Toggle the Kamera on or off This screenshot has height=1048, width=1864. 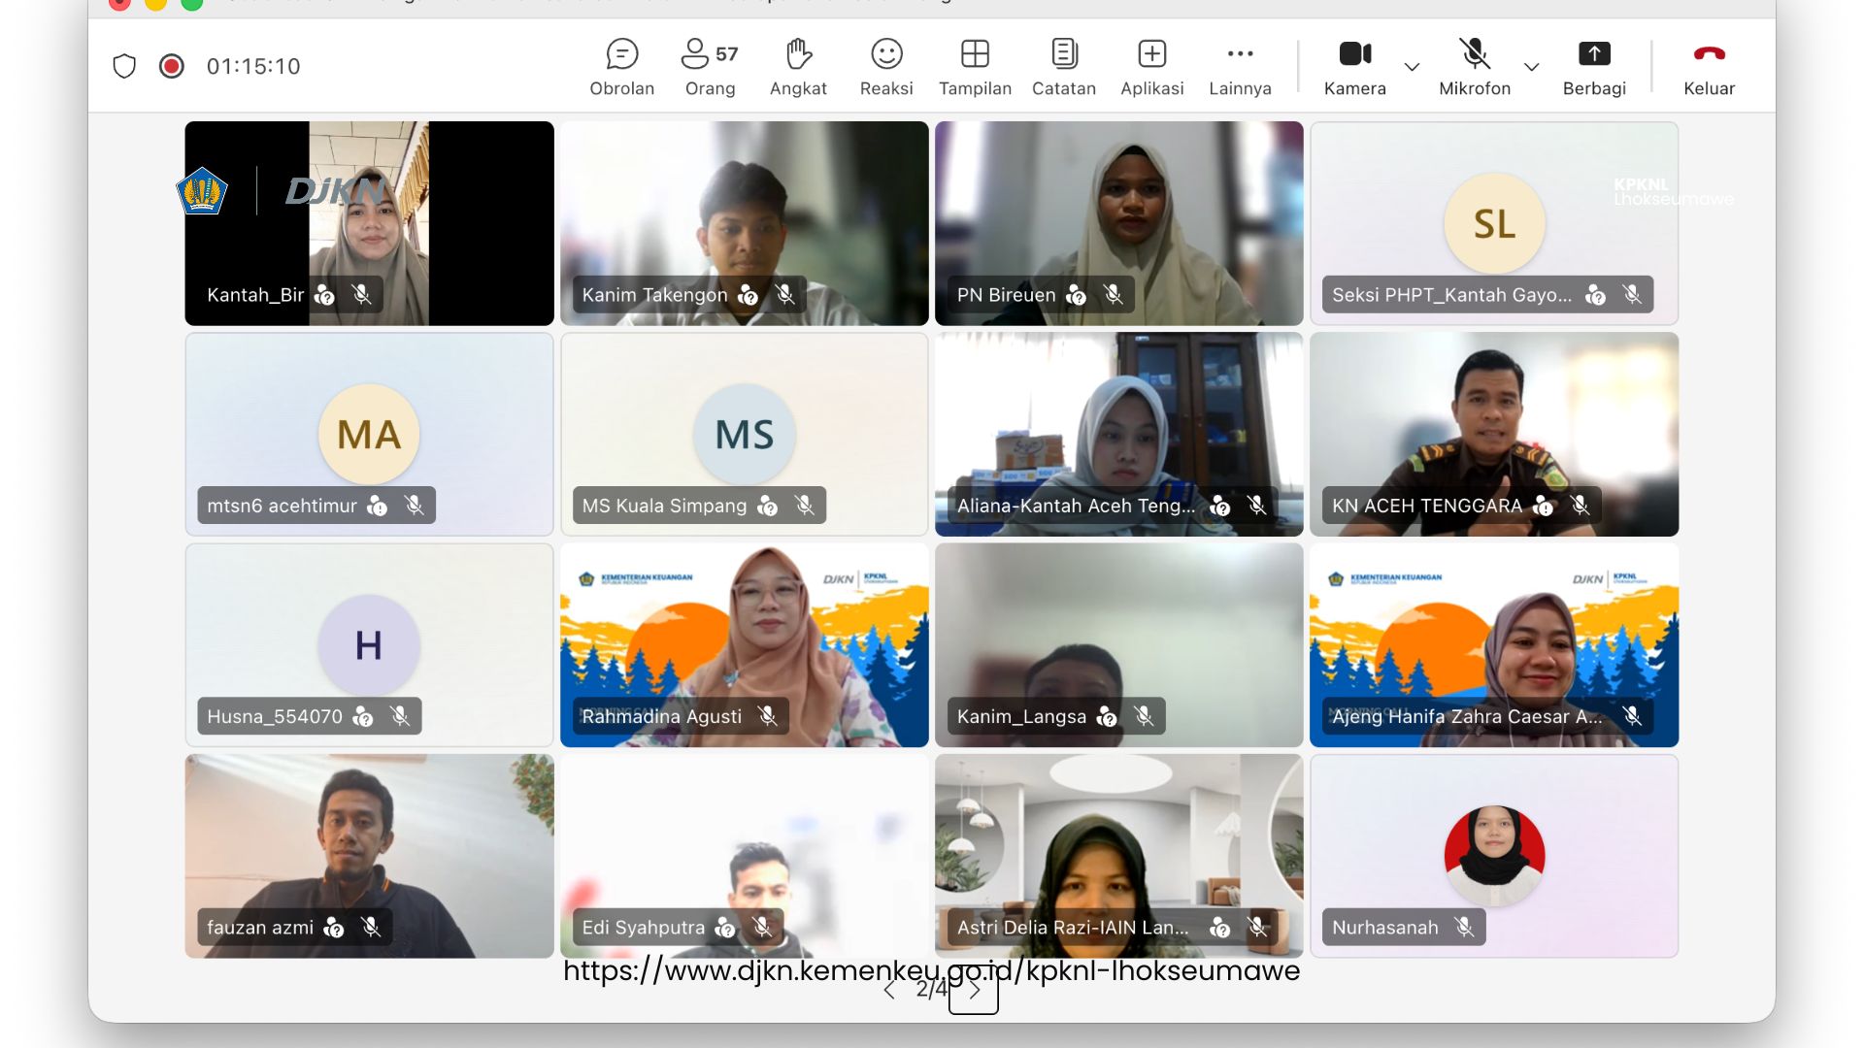coord(1354,66)
